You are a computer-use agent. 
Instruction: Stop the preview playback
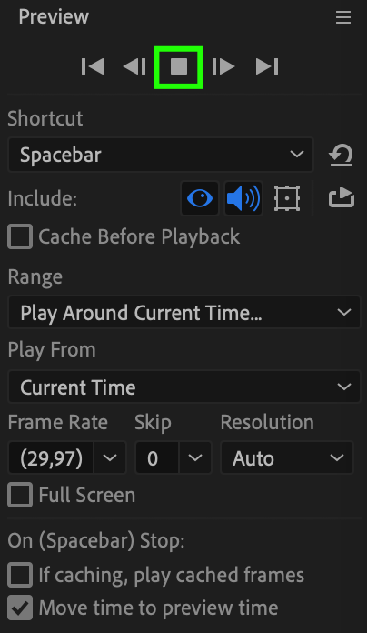pyautogui.click(x=178, y=67)
